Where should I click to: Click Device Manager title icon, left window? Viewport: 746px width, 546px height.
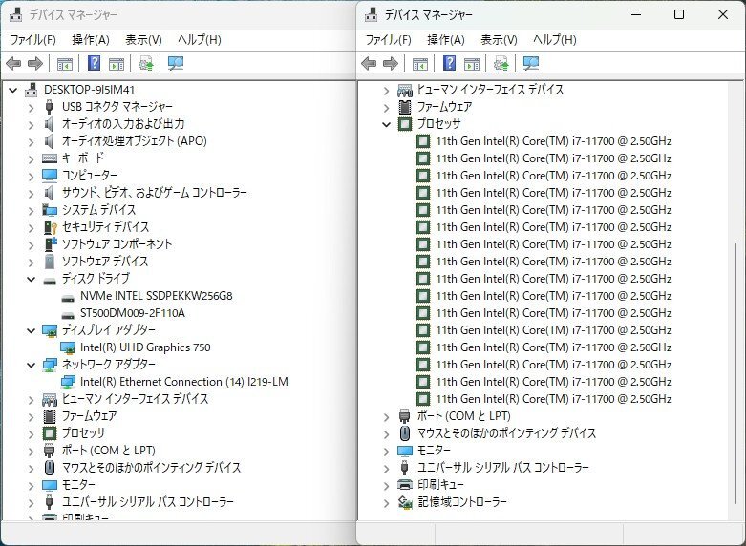[x=15, y=14]
